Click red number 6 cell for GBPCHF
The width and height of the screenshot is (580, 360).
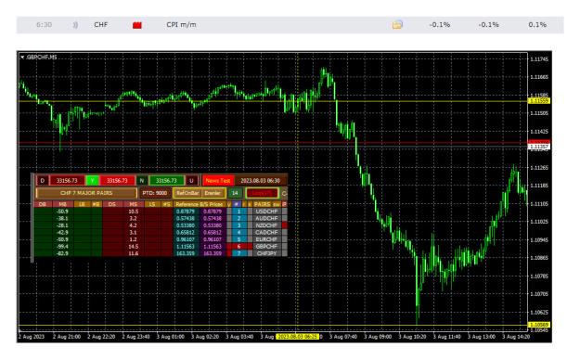(238, 247)
